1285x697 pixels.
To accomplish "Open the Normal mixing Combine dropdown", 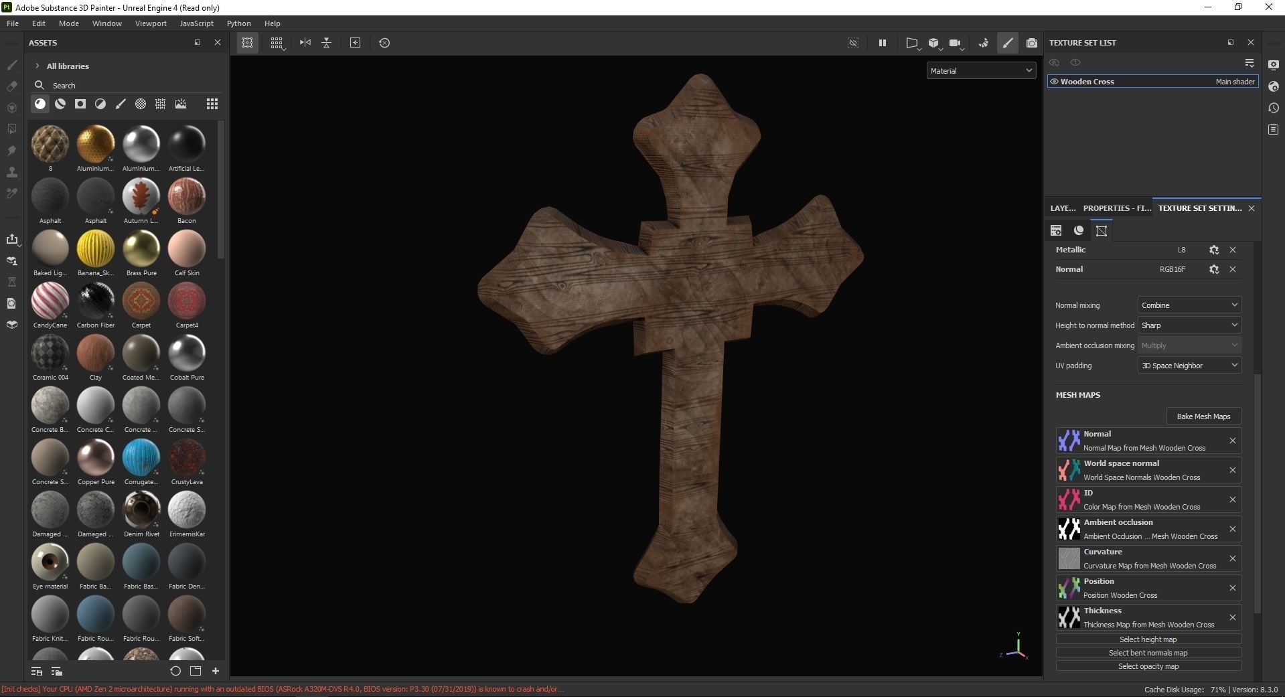I will (1189, 305).
